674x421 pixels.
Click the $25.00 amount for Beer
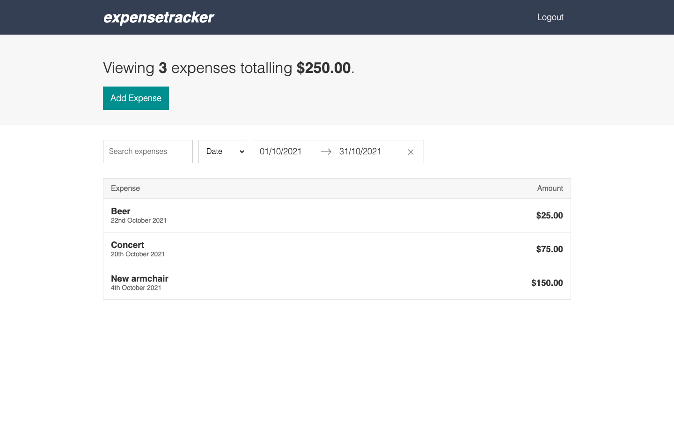[549, 215]
